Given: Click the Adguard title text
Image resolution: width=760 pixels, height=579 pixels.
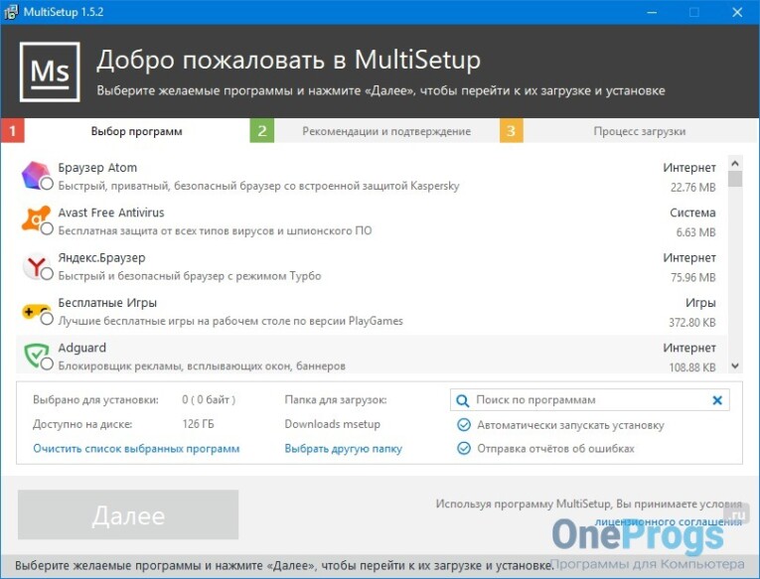Looking at the screenshot, I should pos(81,348).
